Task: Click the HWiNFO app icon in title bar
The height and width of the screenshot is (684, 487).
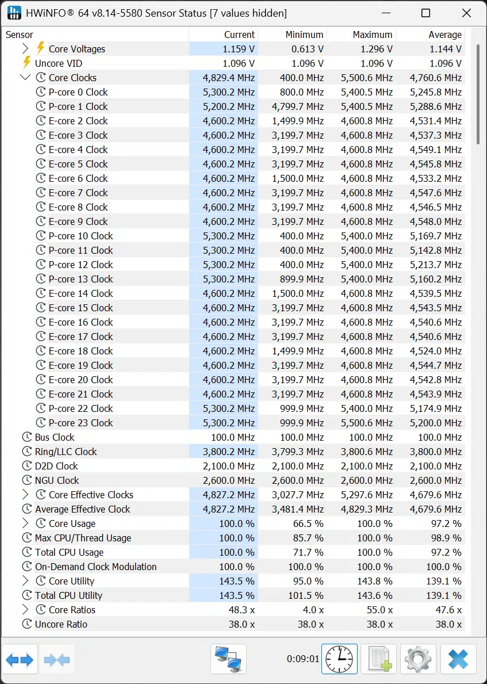Action: pyautogui.click(x=14, y=13)
